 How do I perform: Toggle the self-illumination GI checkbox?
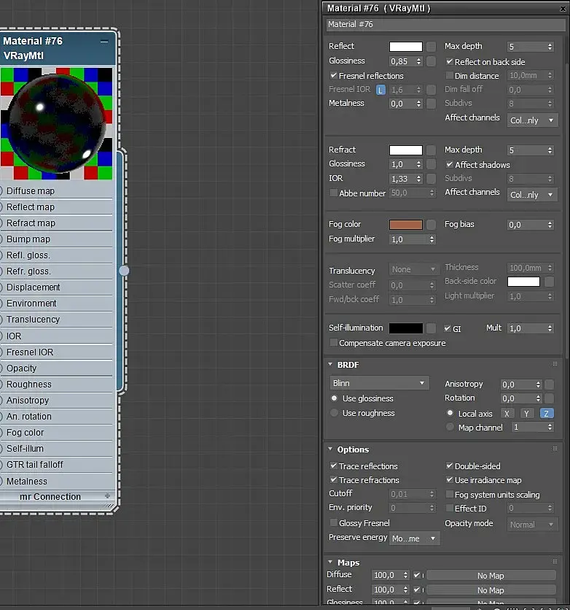pyautogui.click(x=448, y=329)
